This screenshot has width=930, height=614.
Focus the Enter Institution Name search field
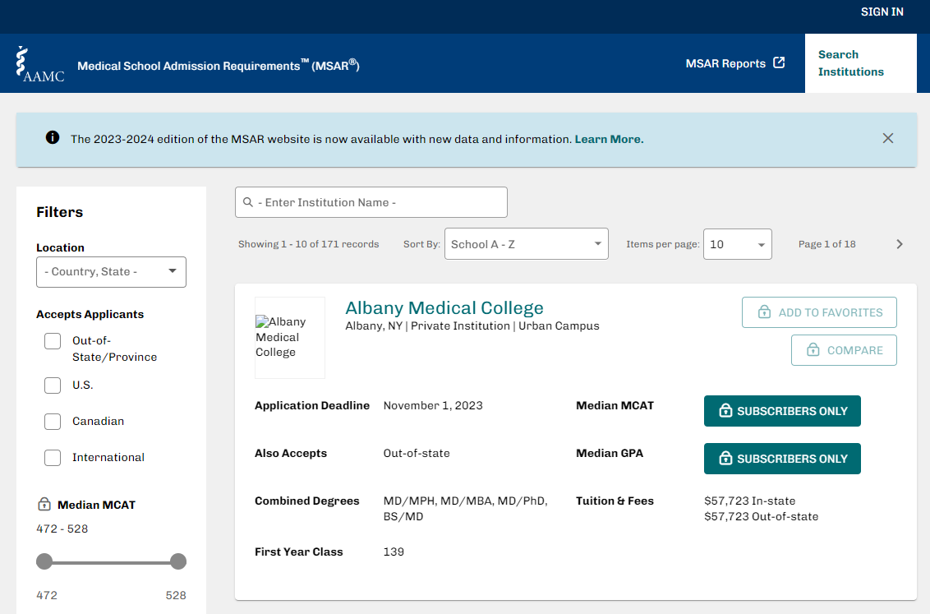(371, 202)
